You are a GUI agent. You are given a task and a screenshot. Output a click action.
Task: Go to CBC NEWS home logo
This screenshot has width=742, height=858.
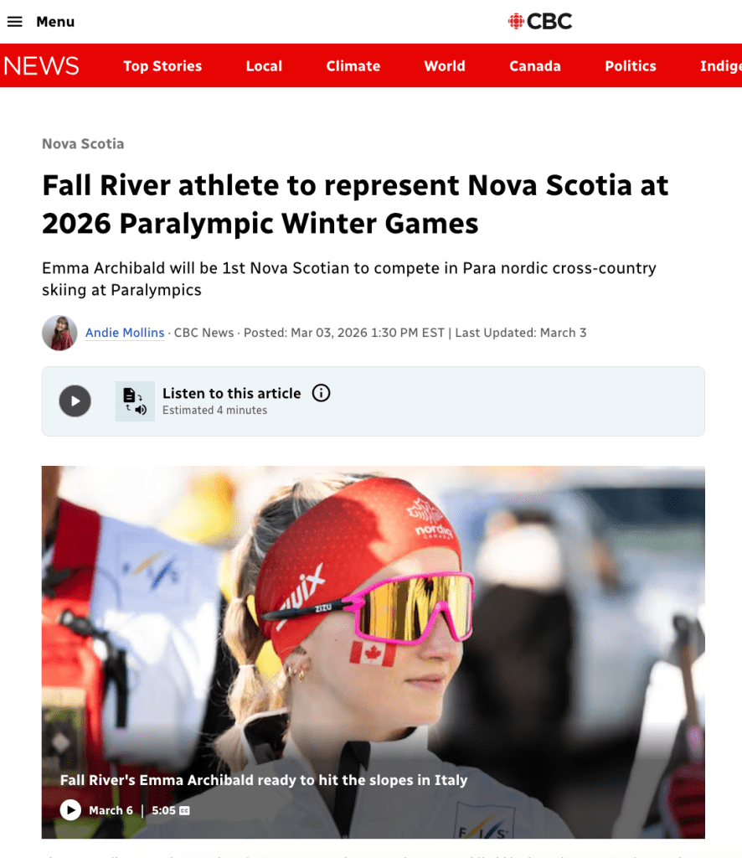pyautogui.click(x=41, y=65)
